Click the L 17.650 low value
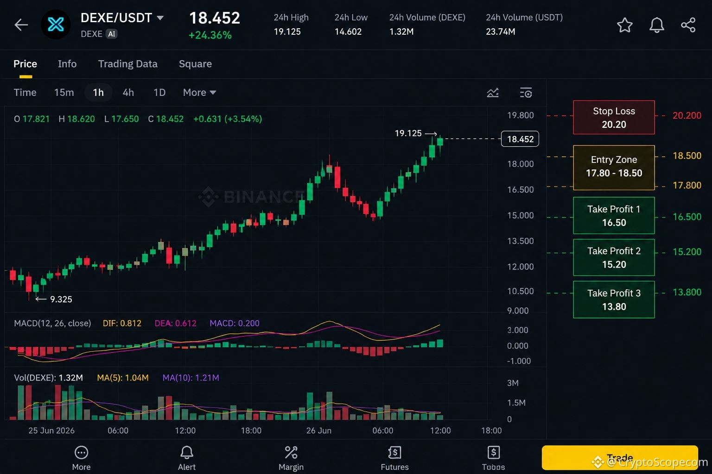Image resolution: width=712 pixels, height=474 pixels. click(121, 119)
